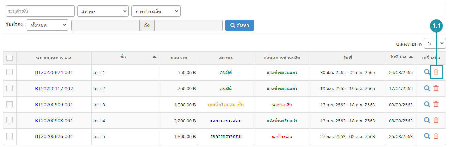Screen dimensions: 452x147
Task: Open the ทั้งหมด booking date dropdown
Action: click(x=48, y=25)
